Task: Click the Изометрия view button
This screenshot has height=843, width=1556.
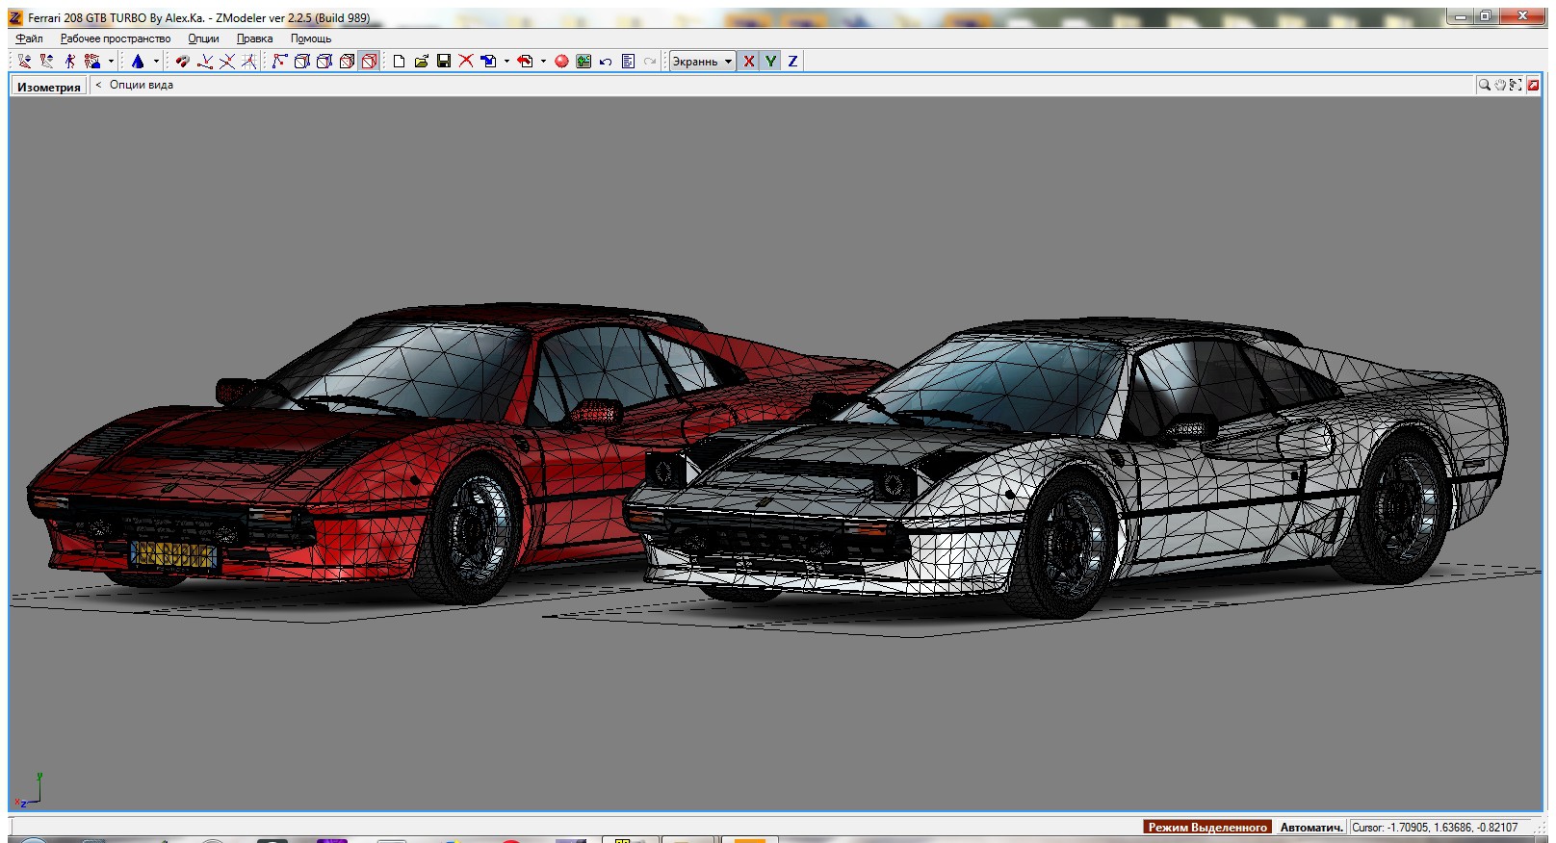Action: (49, 87)
